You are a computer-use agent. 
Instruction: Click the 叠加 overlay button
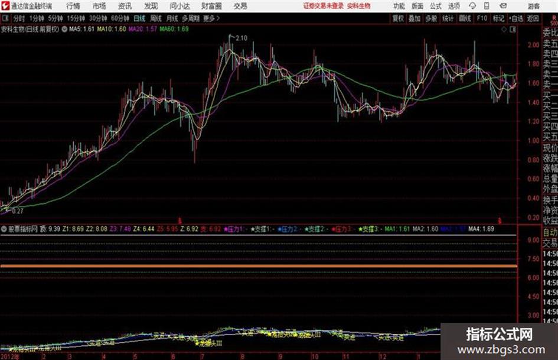(415, 18)
